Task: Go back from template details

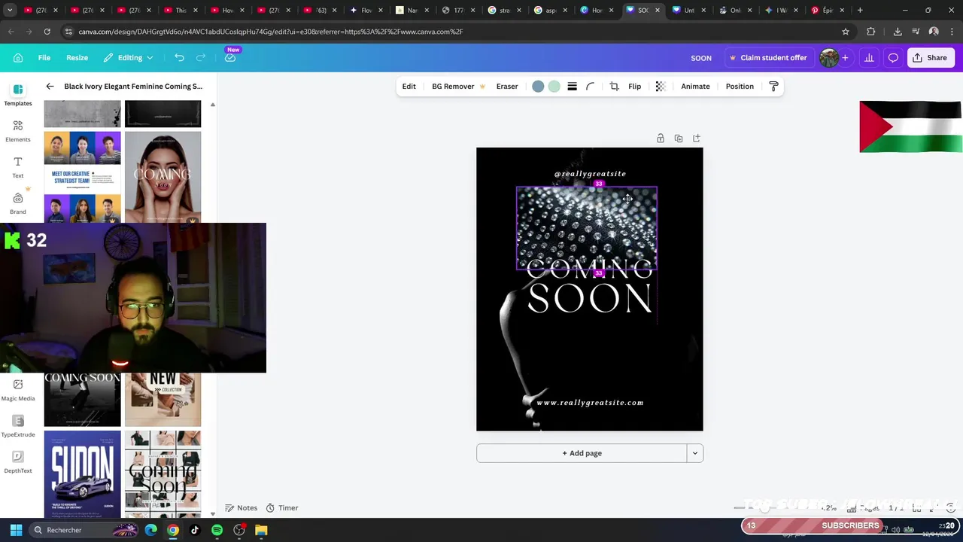Action: tap(50, 87)
